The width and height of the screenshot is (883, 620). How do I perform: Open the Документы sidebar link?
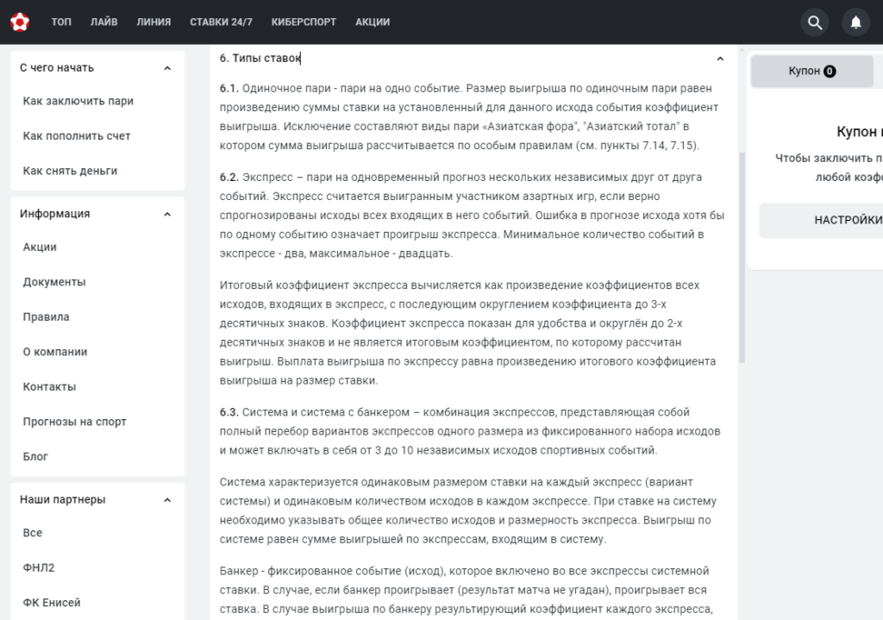pos(54,282)
